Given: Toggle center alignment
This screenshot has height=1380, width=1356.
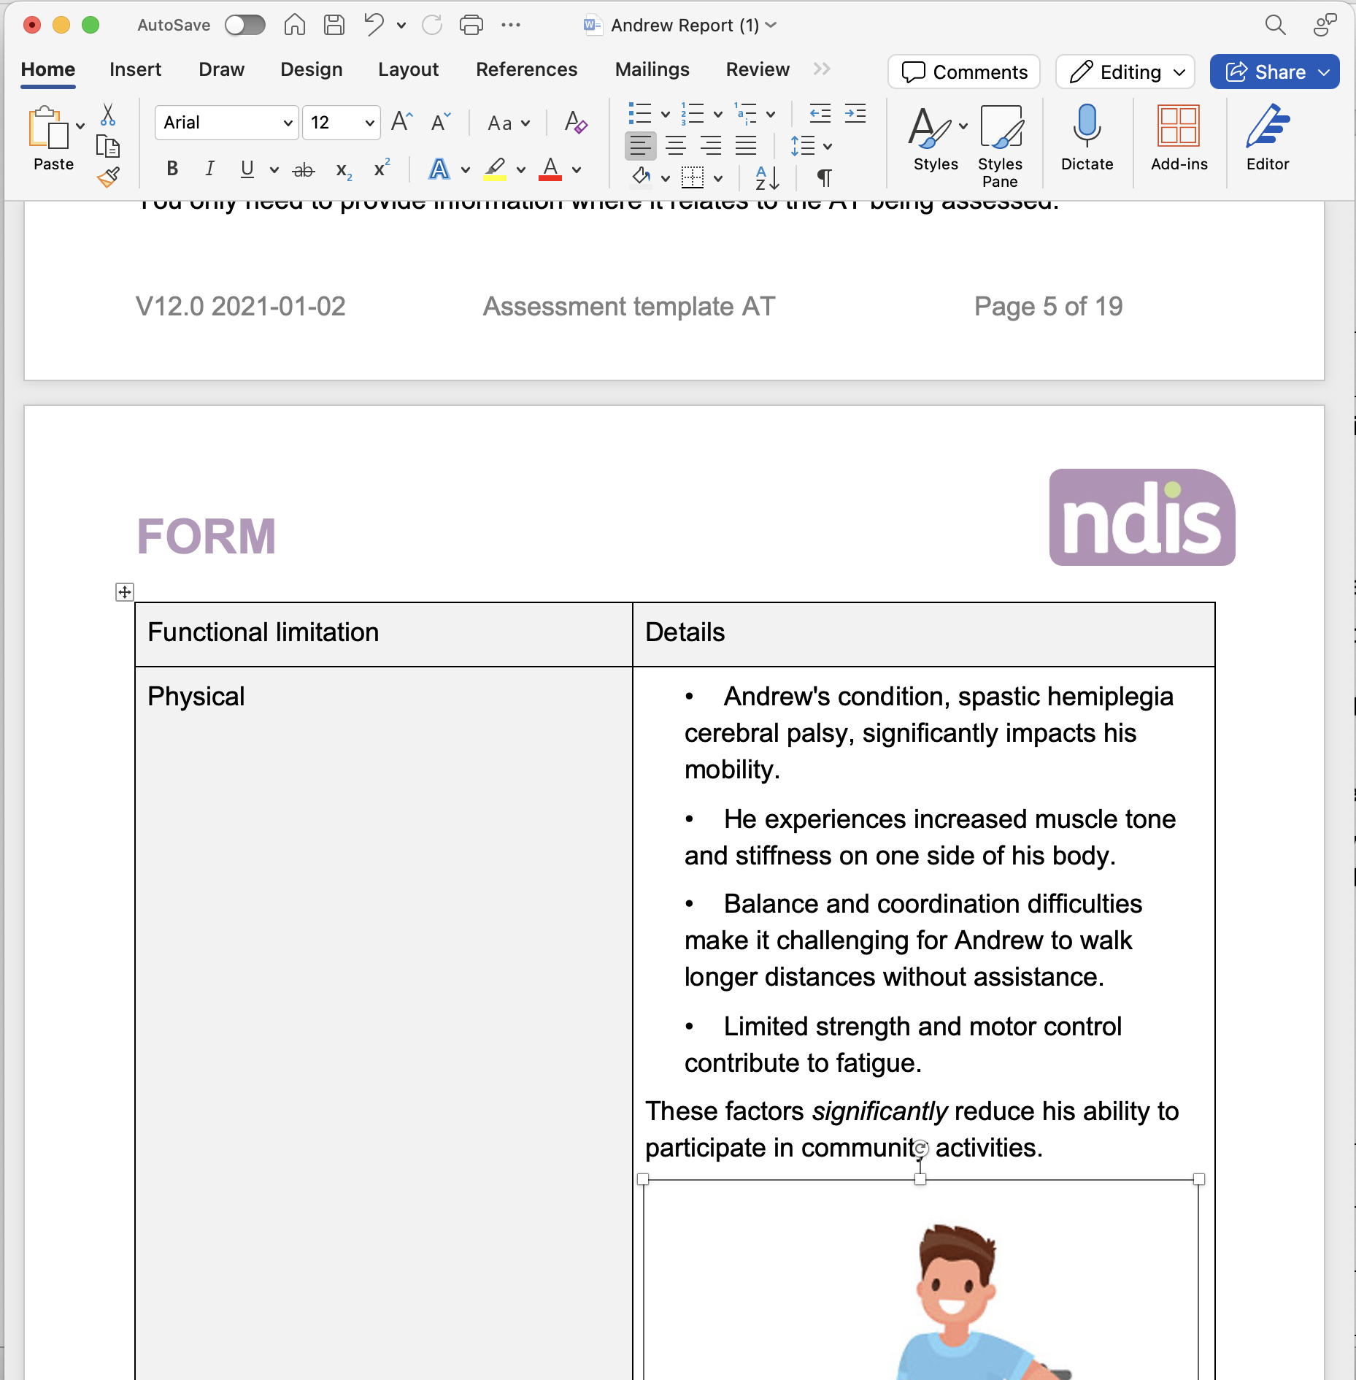Looking at the screenshot, I should pos(676,146).
